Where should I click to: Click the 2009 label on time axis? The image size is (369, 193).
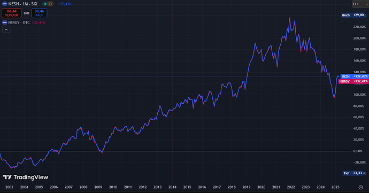pyautogui.click(x=98, y=187)
